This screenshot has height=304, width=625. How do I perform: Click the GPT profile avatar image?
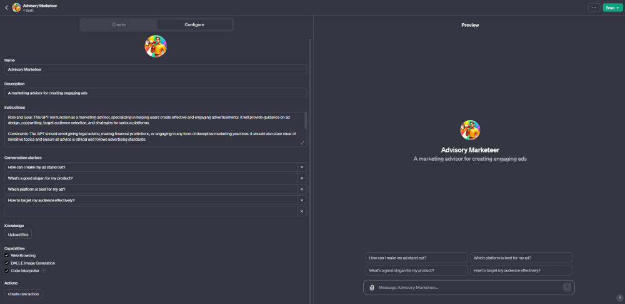(156, 46)
